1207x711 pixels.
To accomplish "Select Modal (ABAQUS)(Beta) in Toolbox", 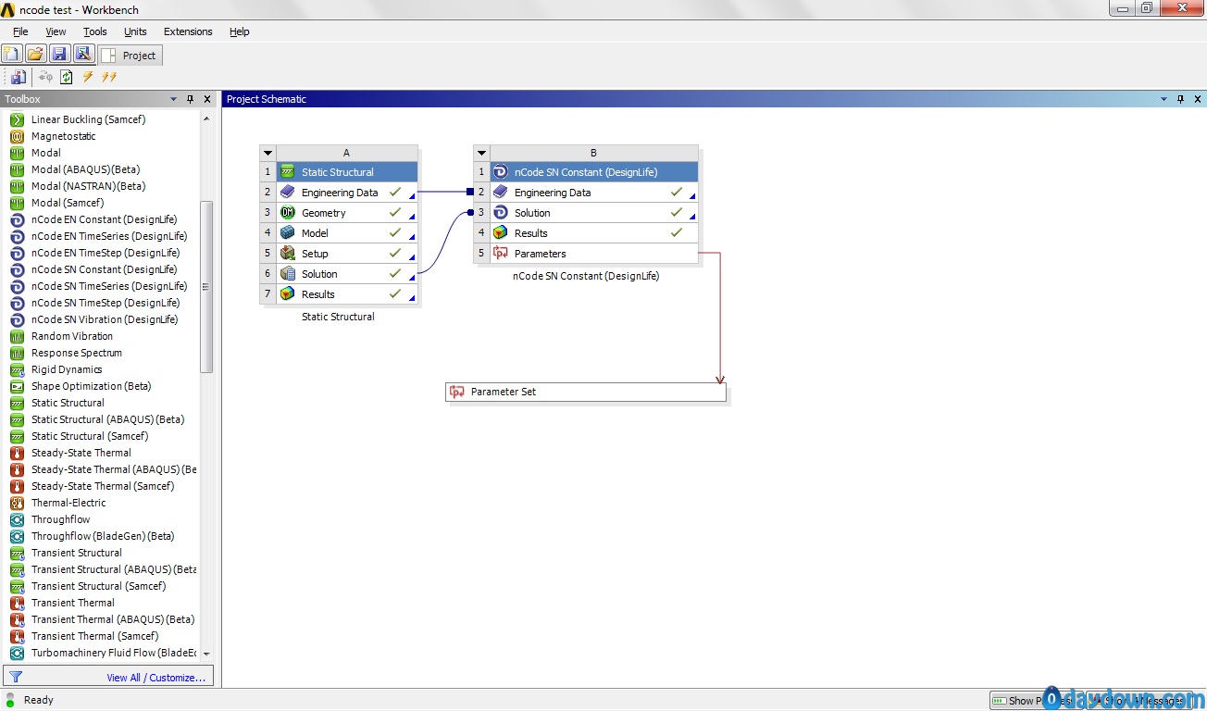I will click(85, 169).
